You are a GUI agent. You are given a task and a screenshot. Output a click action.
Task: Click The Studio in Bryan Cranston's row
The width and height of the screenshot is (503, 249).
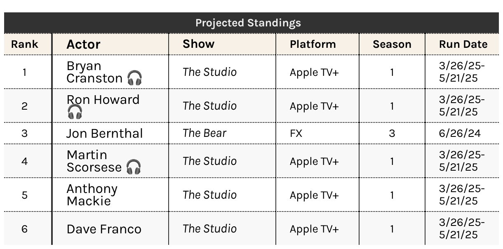click(x=209, y=72)
